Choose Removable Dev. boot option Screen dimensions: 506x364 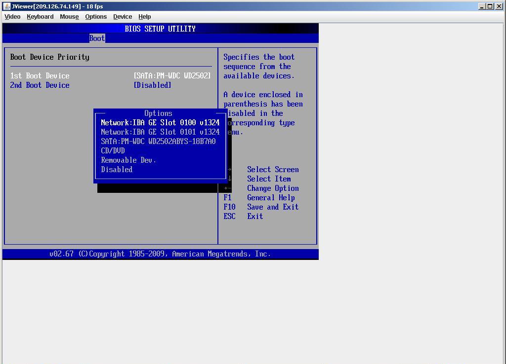click(128, 160)
